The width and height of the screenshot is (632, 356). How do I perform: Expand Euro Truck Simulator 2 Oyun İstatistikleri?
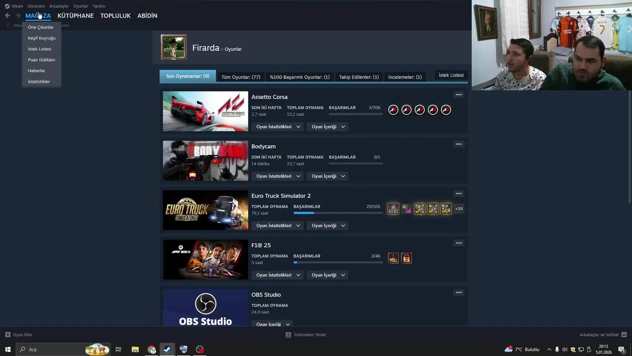(x=278, y=225)
